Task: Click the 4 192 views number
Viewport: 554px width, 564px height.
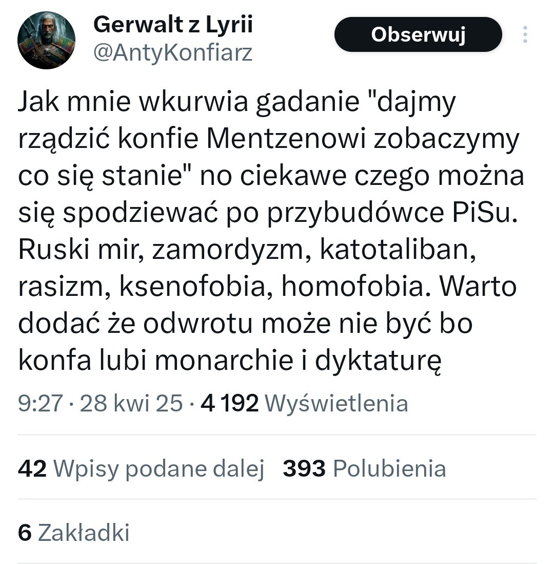Action: (229, 403)
